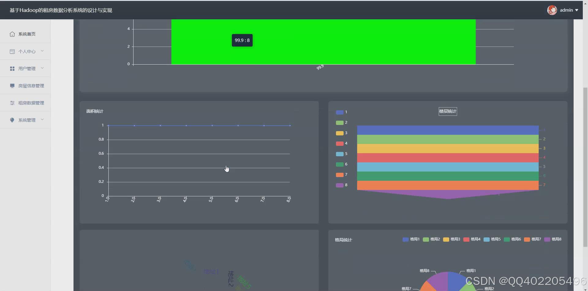Toggle 格局7 legend in 格局统计

pyautogui.click(x=532, y=239)
